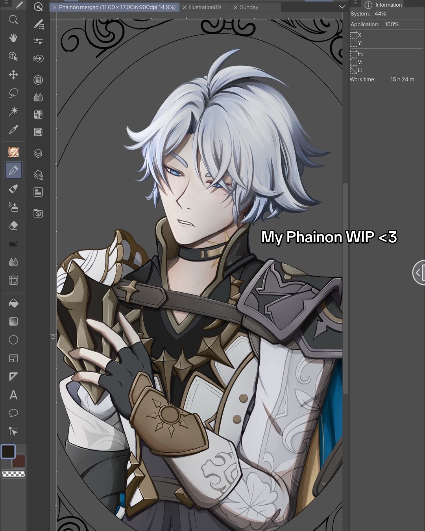Select the Fill bucket tool
The width and height of the screenshot is (425, 531).
[x=13, y=303]
